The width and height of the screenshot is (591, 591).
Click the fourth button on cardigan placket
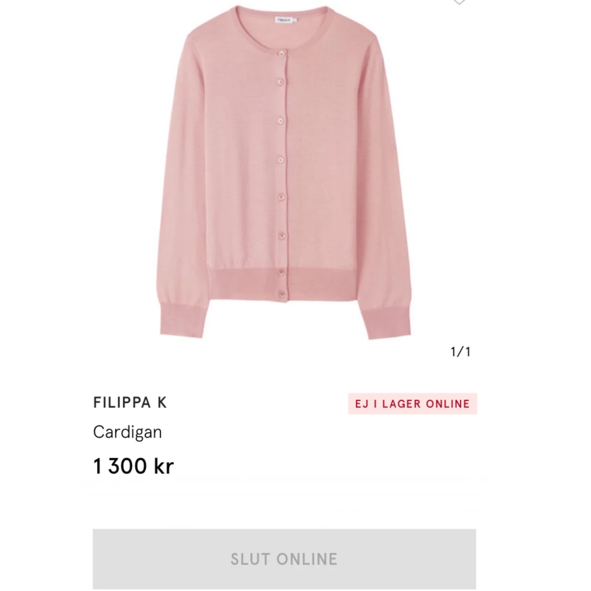[x=281, y=160]
